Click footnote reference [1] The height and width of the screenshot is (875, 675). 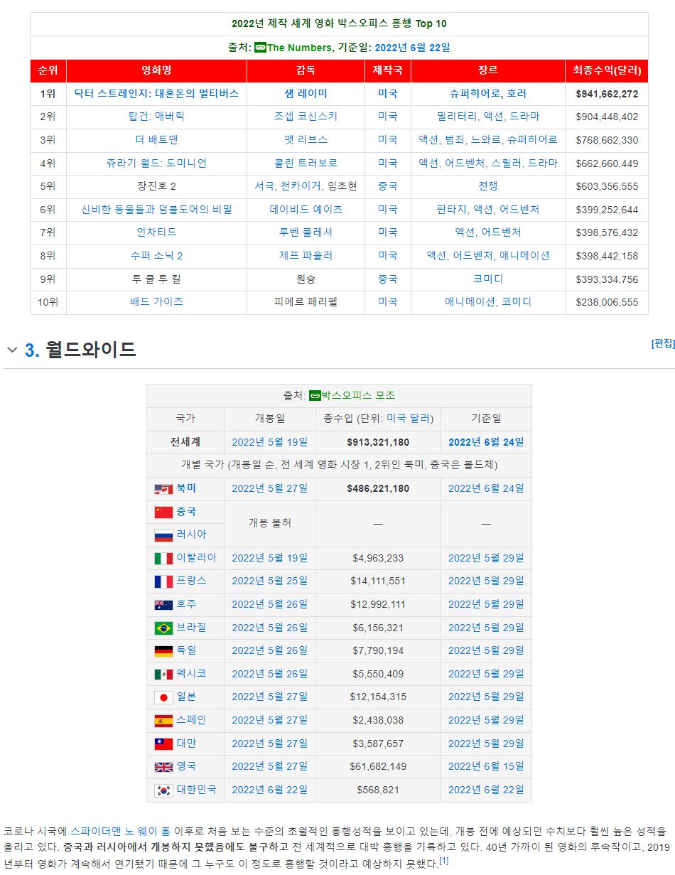point(443,861)
